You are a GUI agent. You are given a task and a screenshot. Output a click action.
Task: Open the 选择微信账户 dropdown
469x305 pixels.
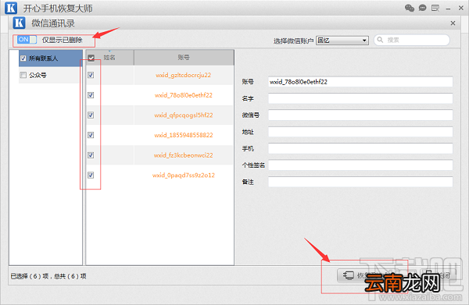(342, 41)
